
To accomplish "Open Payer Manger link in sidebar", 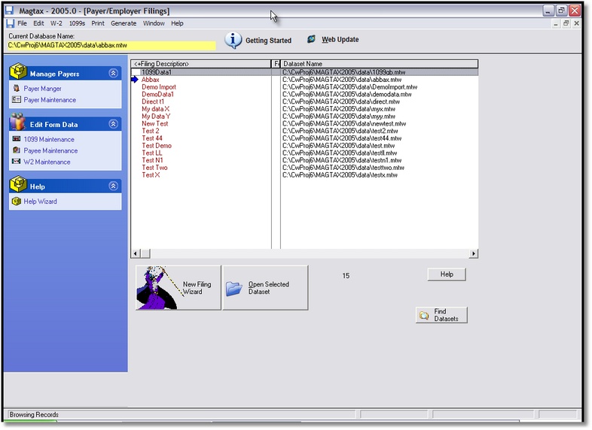I will pos(42,89).
